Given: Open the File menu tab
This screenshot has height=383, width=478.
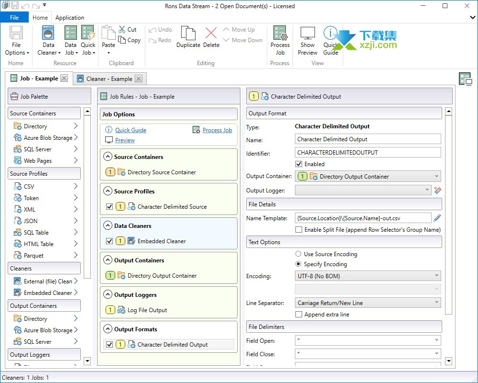Looking at the screenshot, I should pos(14,17).
